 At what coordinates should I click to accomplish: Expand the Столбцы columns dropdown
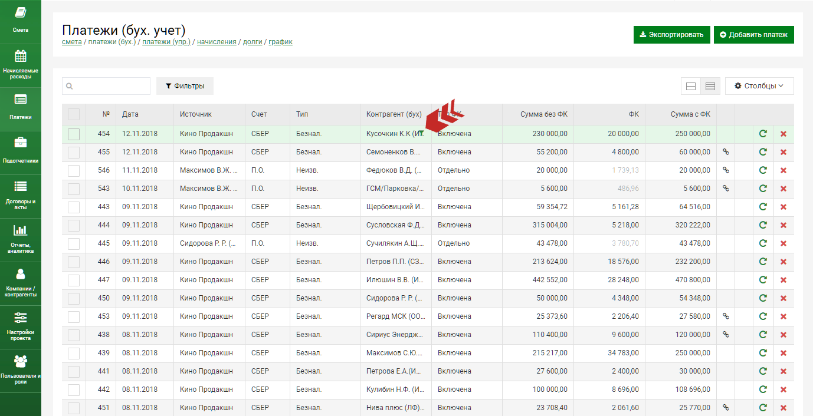coord(759,86)
